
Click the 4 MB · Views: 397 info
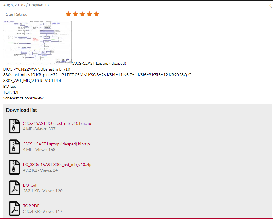39,129
